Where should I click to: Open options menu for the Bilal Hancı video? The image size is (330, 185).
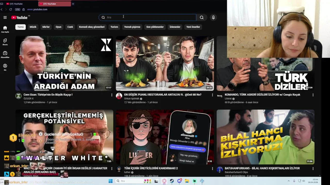tap(313, 169)
